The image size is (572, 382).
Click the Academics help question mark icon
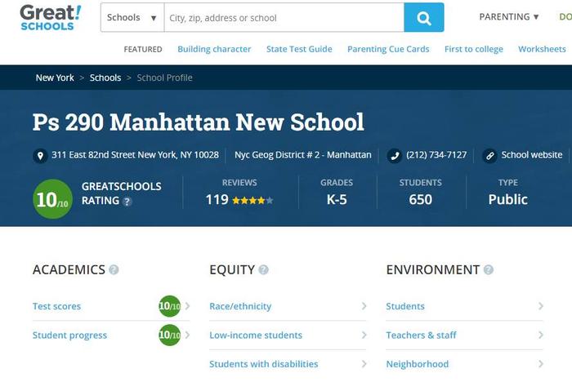click(x=114, y=269)
